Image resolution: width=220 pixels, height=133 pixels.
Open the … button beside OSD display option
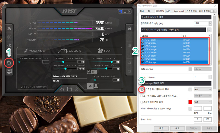point(190,89)
